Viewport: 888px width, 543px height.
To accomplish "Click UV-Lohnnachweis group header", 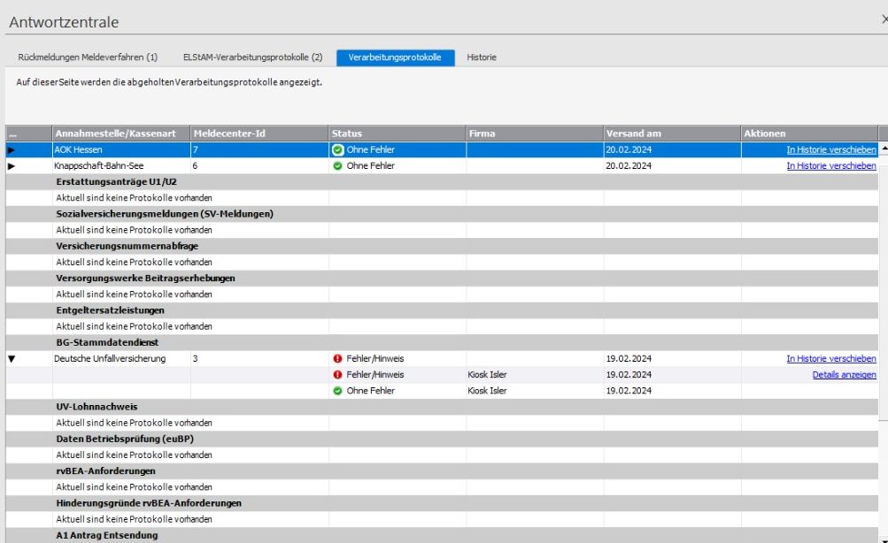I will [x=442, y=407].
